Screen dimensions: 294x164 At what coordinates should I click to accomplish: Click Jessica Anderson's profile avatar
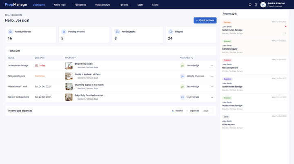tap(263, 5)
